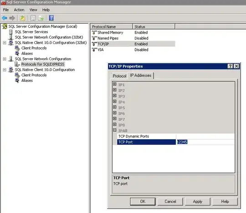Open the Action menu
Image resolution: width=246 pixels, height=213 pixels.
click(x=19, y=10)
